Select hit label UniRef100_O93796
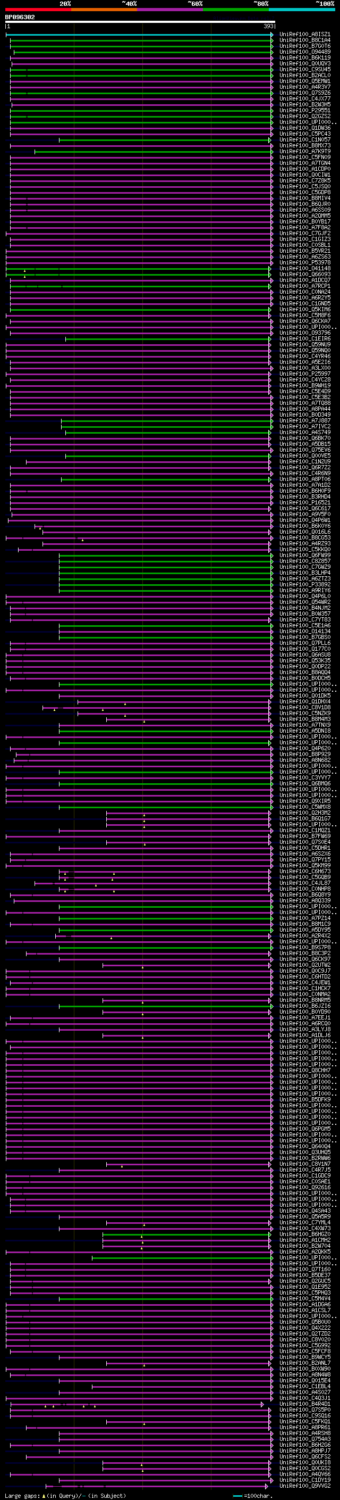This screenshot has width=340, height=1500. point(305,333)
